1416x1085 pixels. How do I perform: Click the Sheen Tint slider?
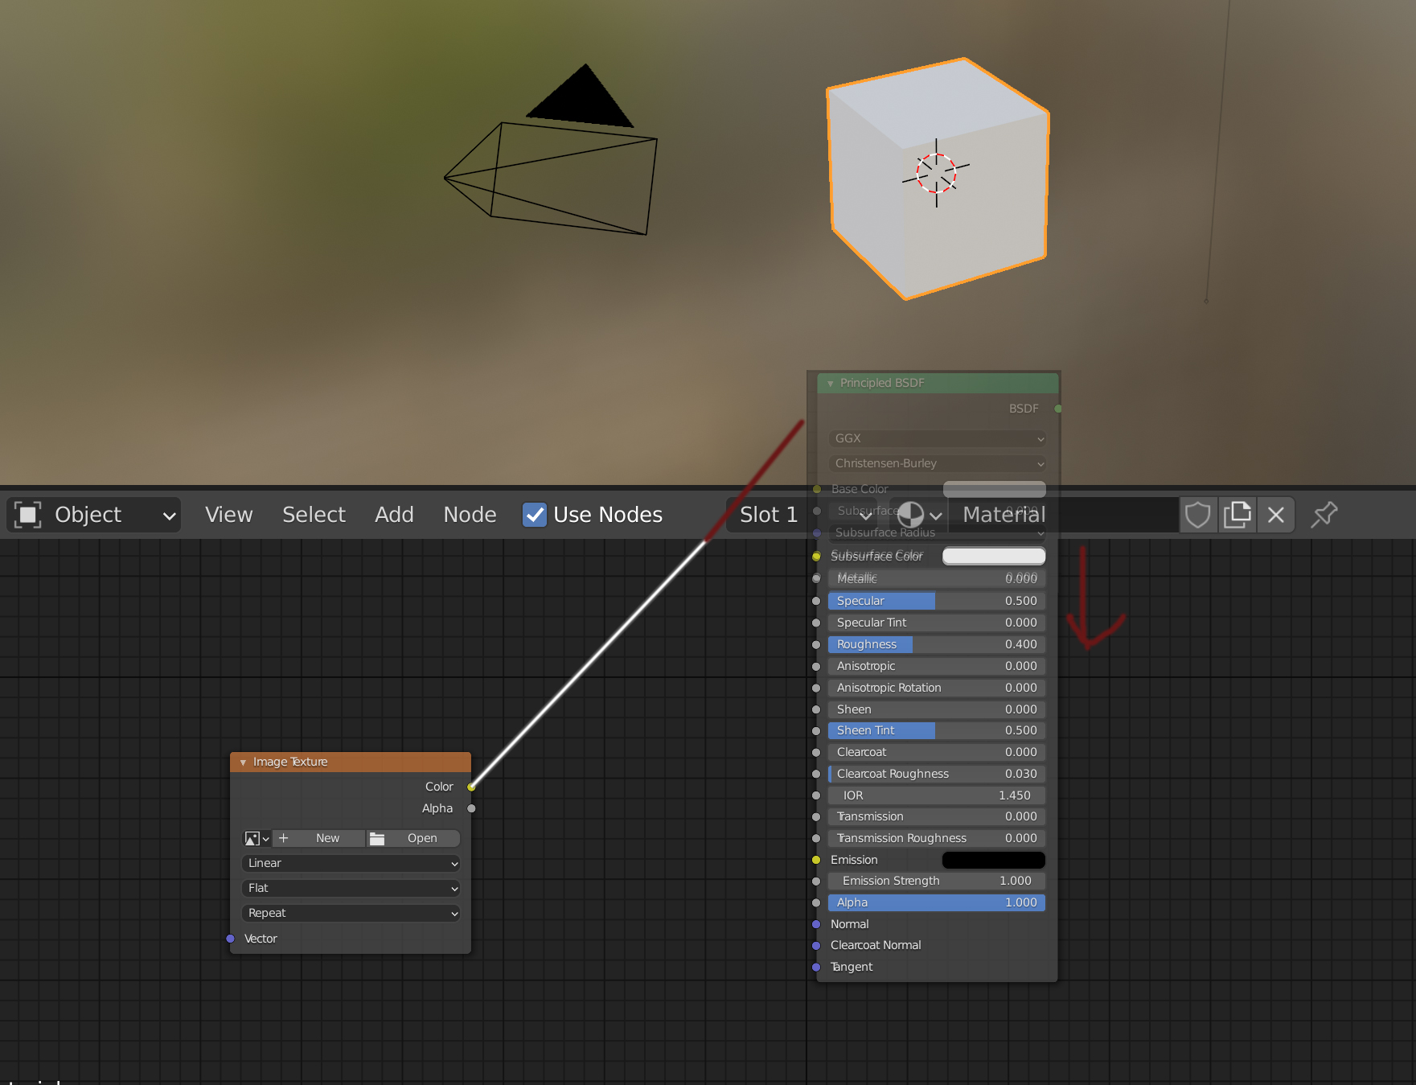pyautogui.click(x=937, y=731)
